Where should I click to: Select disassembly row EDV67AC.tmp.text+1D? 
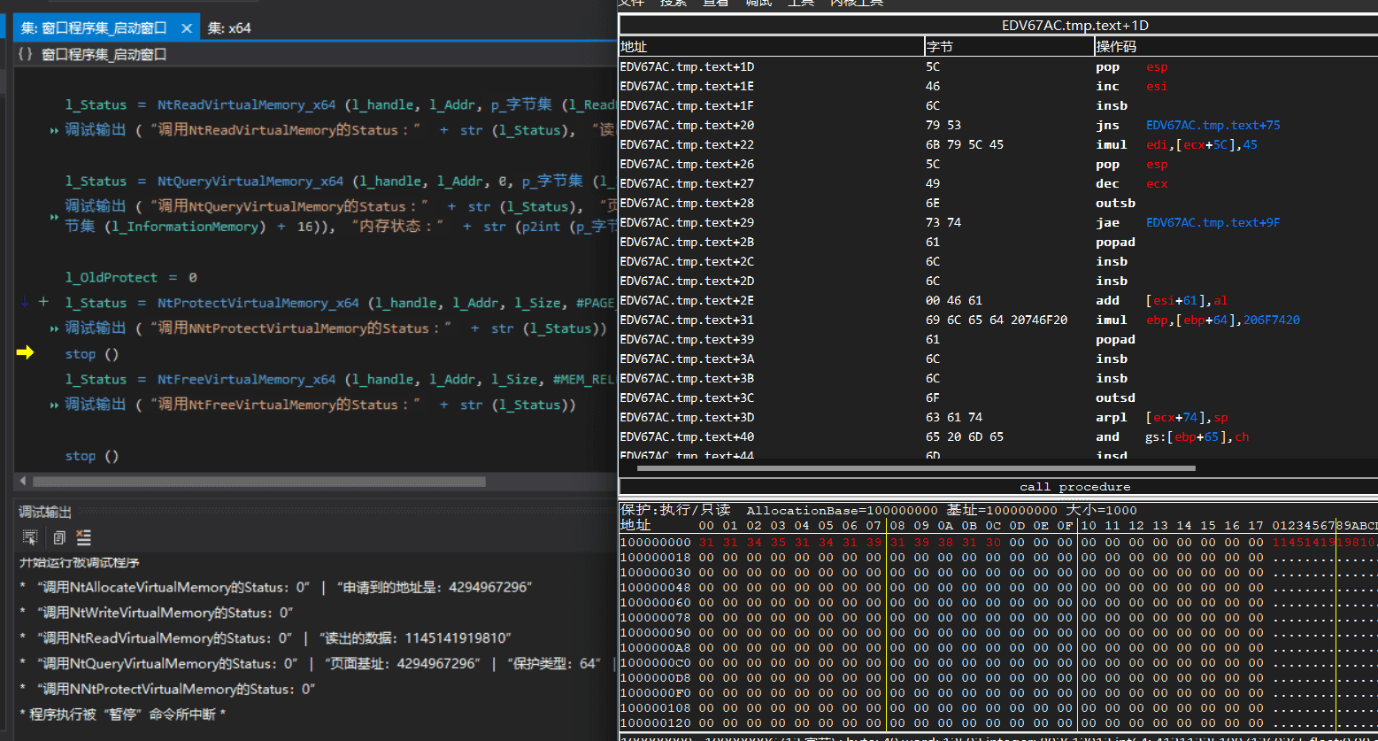[998, 66]
